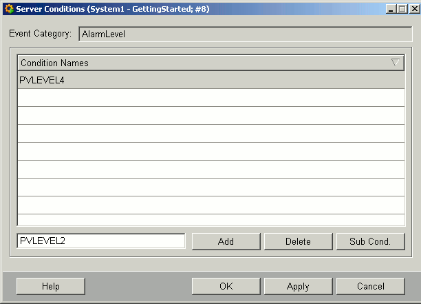Confirm changes with the OK button

(226, 286)
